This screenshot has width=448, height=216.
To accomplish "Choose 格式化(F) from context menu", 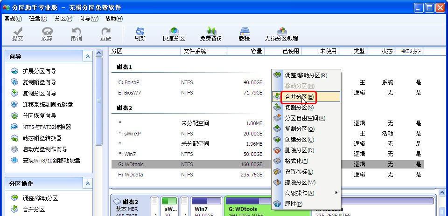I will pyautogui.click(x=306, y=161).
